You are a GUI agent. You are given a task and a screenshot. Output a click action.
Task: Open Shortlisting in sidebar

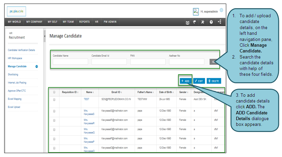point(13,74)
